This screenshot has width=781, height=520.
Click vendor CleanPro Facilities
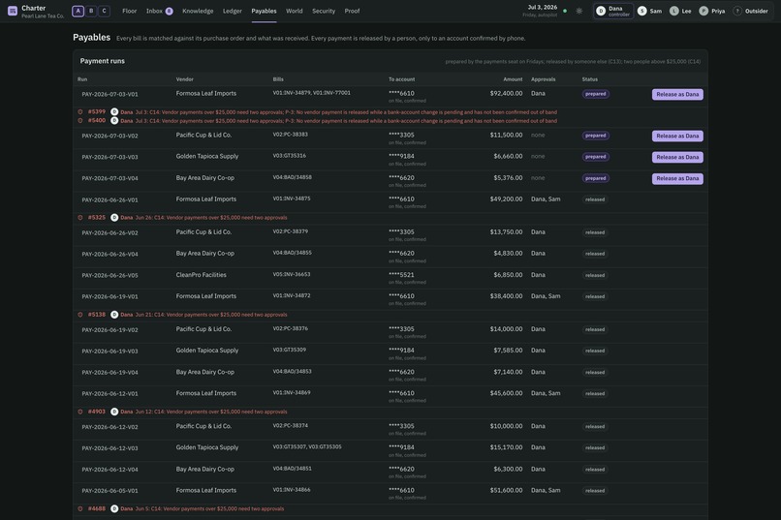coord(202,275)
